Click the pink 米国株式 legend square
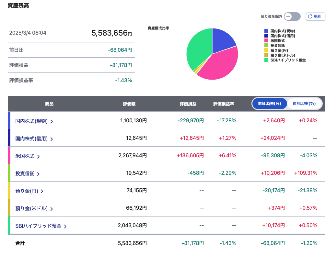This screenshot has width=336, height=255. pos(266,41)
